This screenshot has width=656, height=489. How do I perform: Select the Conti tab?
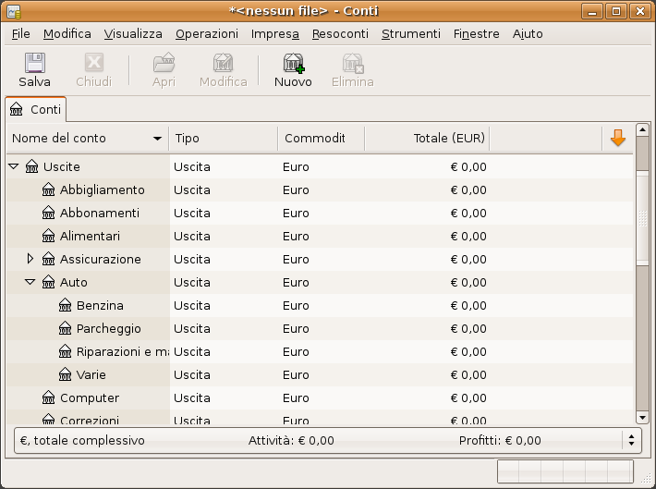(x=36, y=109)
